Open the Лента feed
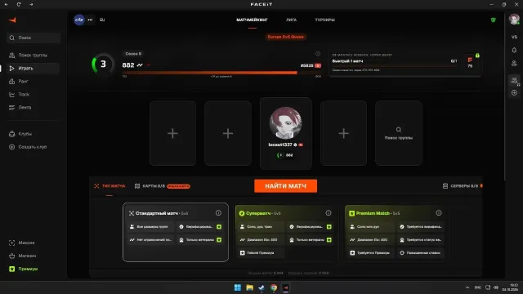Viewport: 523px width, 294px height. pyautogui.click(x=33, y=107)
